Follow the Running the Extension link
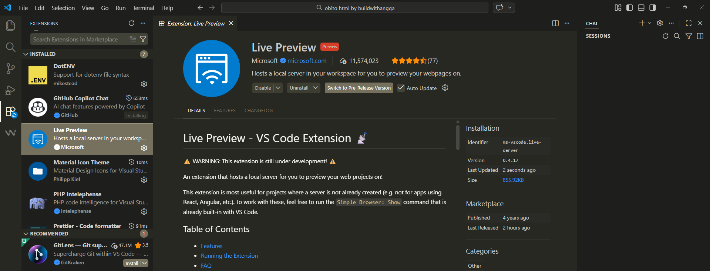 (229, 256)
